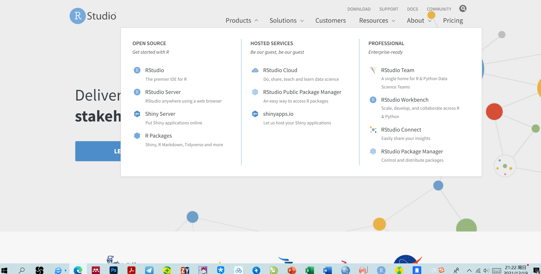Click the RStudio Connect dots icon
The image size is (541, 274).
tap(373, 130)
